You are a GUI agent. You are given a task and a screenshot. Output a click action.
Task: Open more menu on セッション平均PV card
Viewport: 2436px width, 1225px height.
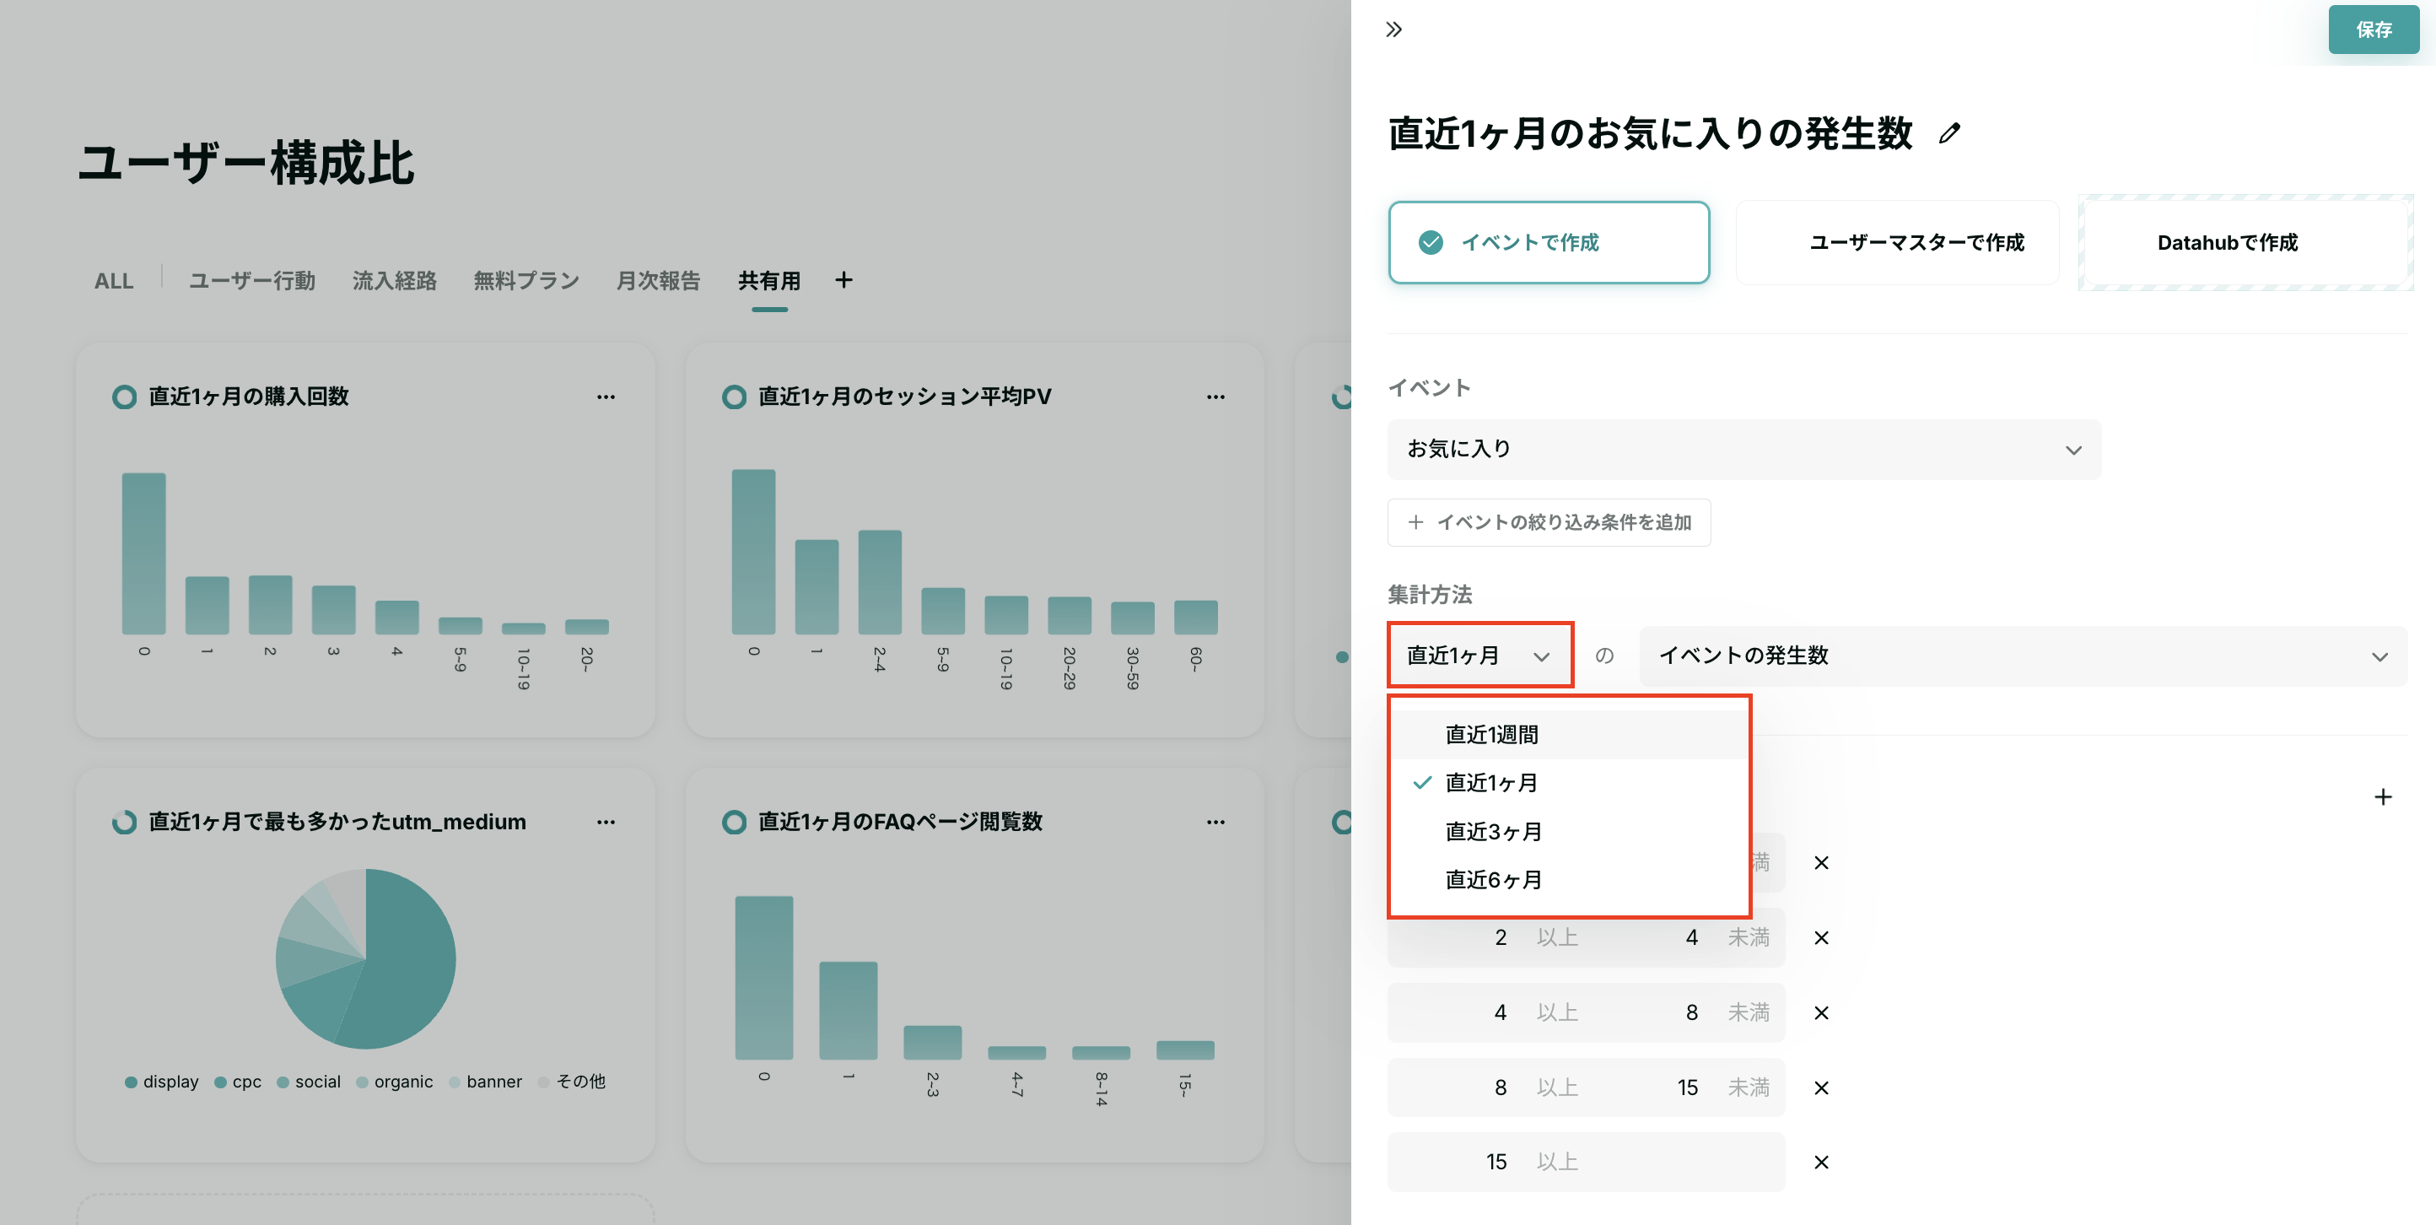point(1215,397)
